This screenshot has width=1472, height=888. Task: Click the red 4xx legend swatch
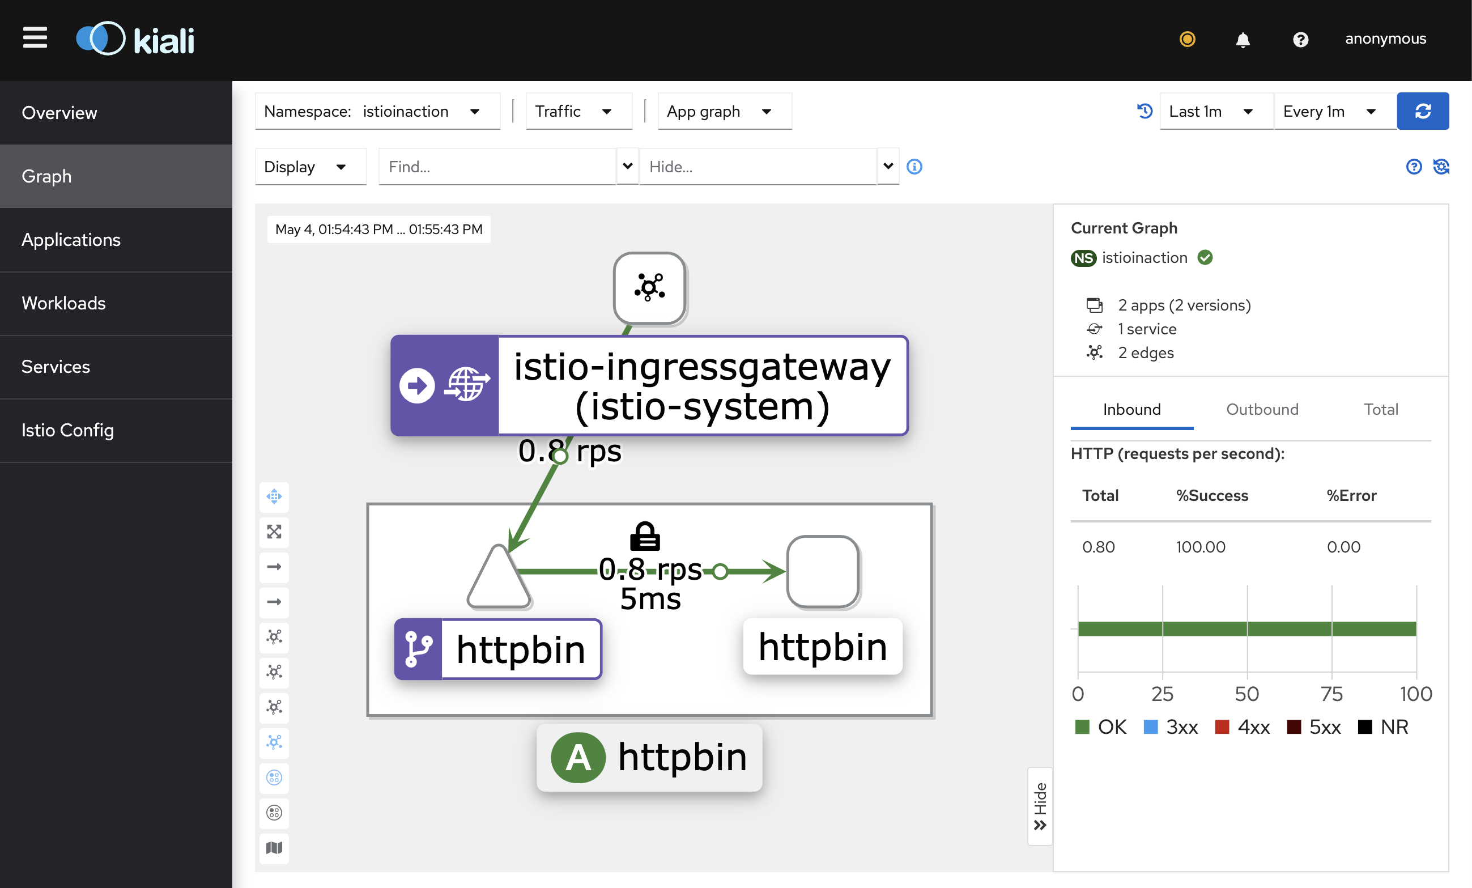tap(1222, 727)
